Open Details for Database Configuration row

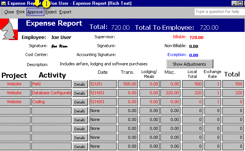coord(80,93)
